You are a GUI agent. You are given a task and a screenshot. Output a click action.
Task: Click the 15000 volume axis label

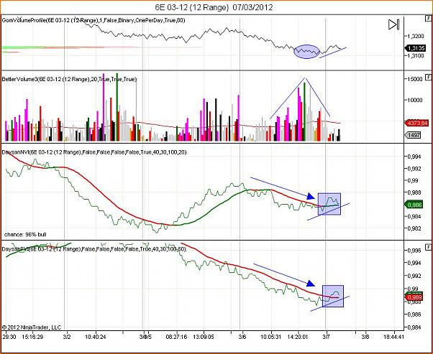click(x=415, y=79)
